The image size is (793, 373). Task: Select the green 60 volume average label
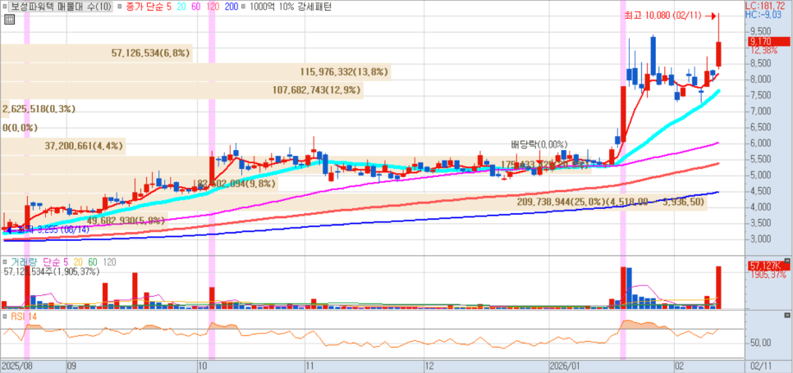click(x=93, y=262)
